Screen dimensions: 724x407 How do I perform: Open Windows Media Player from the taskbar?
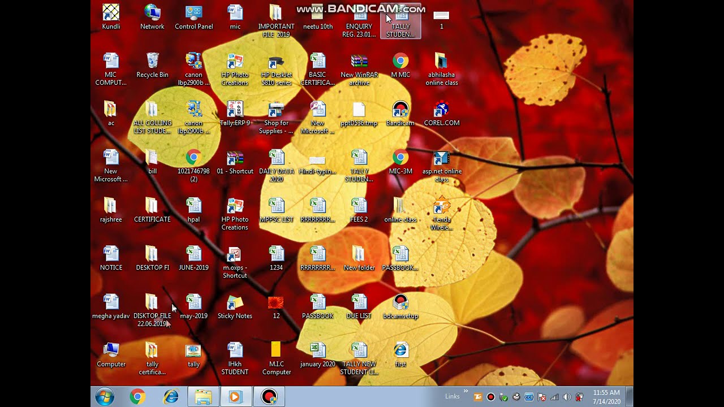[x=235, y=397]
